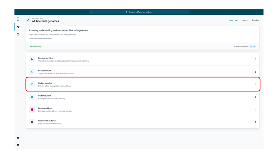Click the shuffle icon for Switch revision
278x158 pixels.
click(32, 97)
